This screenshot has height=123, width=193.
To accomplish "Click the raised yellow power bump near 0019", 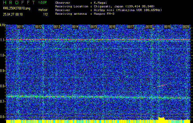I will [162, 118].
